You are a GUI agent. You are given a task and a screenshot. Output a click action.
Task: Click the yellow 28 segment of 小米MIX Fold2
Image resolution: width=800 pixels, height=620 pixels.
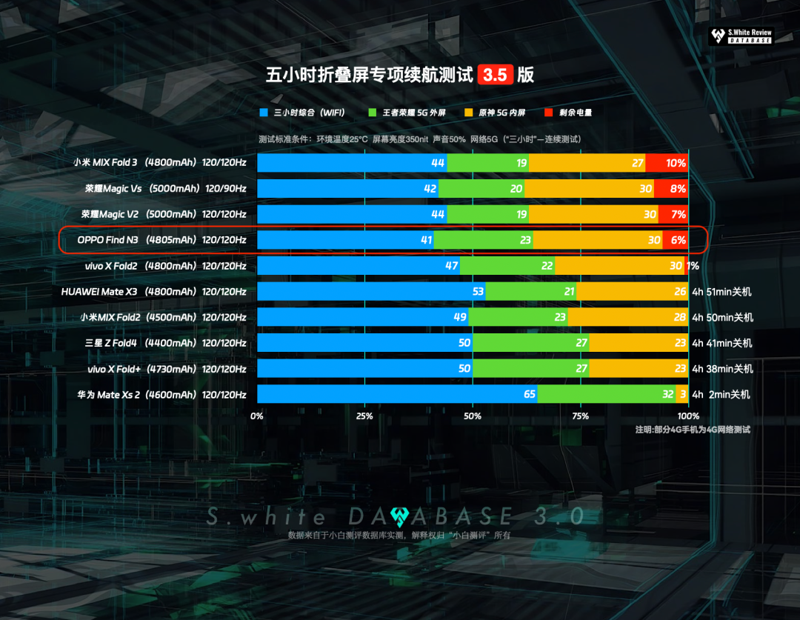(628, 317)
